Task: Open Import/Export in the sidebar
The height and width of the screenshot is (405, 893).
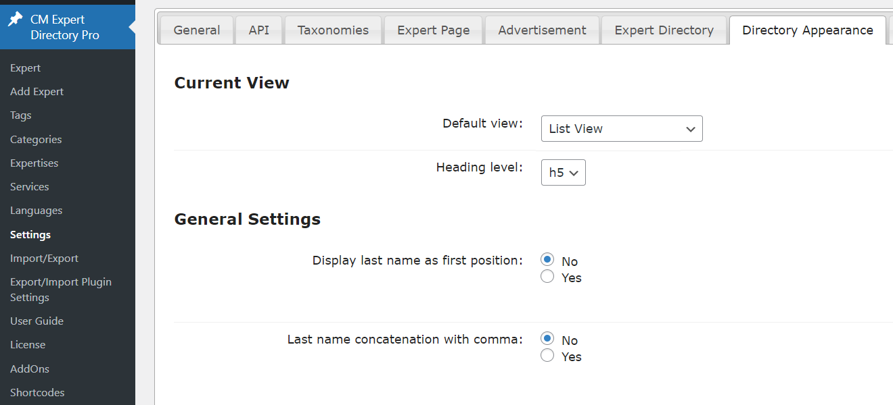Action: click(44, 259)
